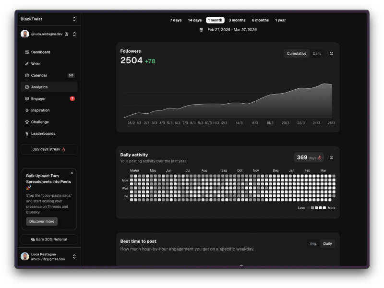Image resolution: width=384 pixels, height=288 pixels.
Task: Expand the BlackTwist workspace selector
Action: (74, 19)
